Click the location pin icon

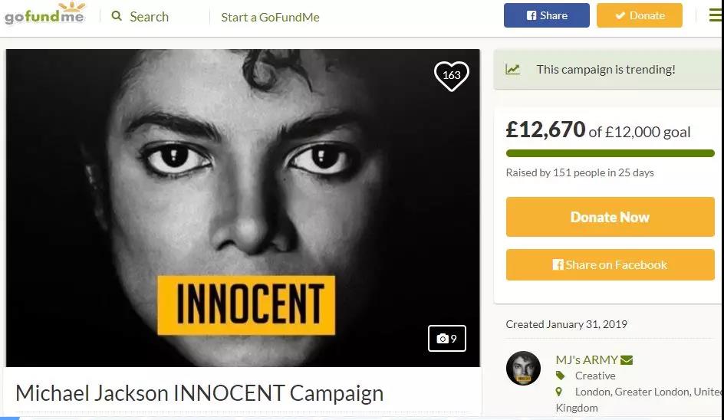pyautogui.click(x=560, y=392)
